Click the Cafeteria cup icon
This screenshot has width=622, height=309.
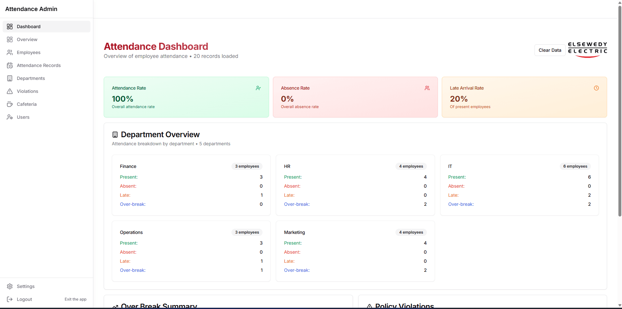(x=10, y=104)
